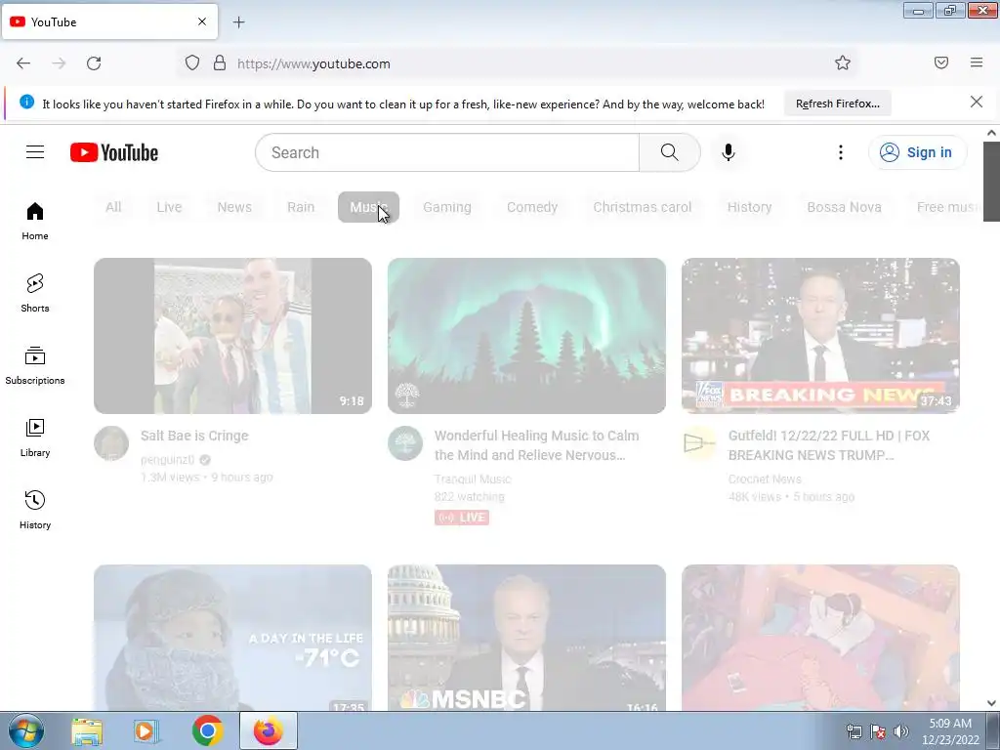Viewport: 1000px width, 750px height.
Task: Select the Comedy filter chip
Action: [532, 207]
